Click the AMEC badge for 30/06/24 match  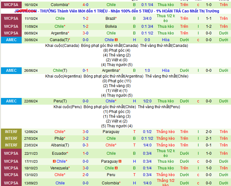[x=11, y=40]
